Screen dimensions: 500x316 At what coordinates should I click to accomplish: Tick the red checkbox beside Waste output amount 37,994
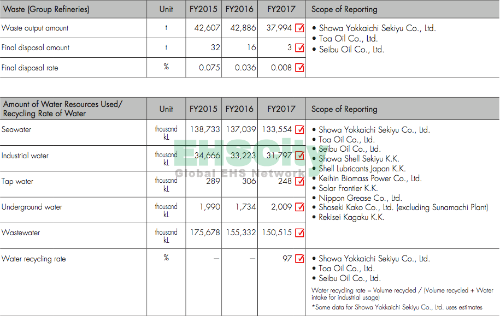[x=300, y=28]
